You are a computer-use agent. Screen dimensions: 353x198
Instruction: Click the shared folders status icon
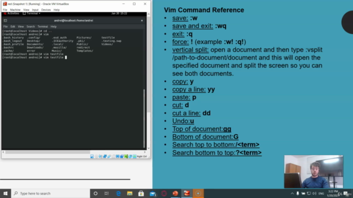click(113, 156)
